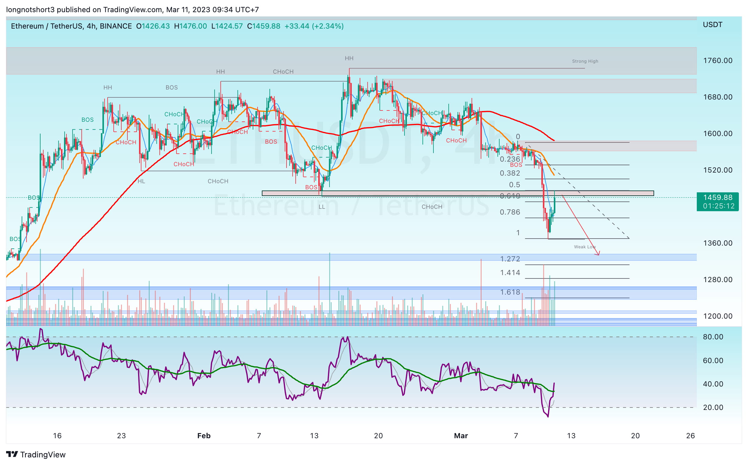The height and width of the screenshot is (465, 748).
Task: Click the Fibonacci 0.5 level label
Action: tap(515, 185)
